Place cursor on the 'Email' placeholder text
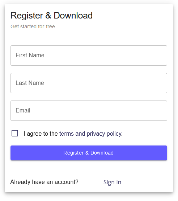Viewport: 178px width, 201px height. 23,110
